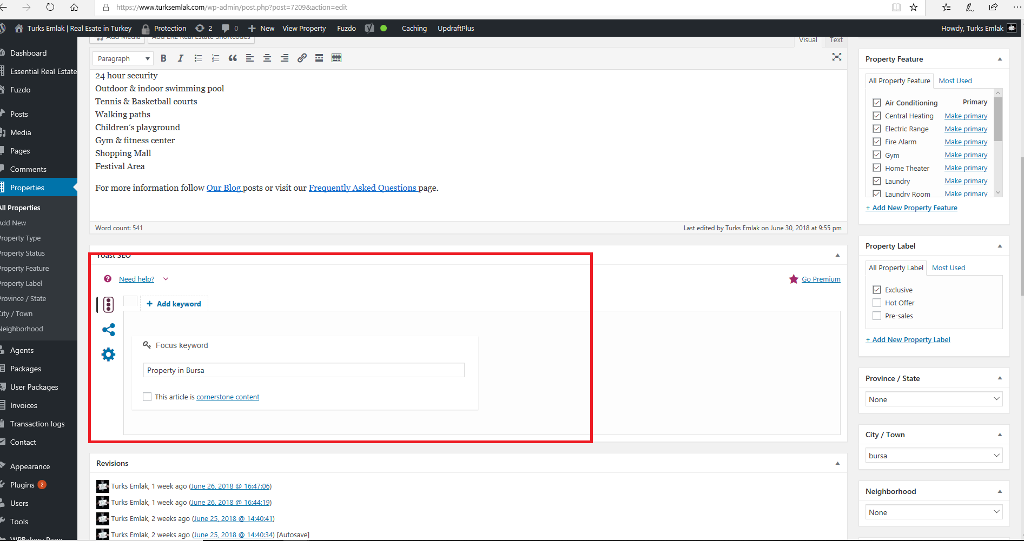1024x541 pixels.
Task: Apply italic formatting
Action: tap(181, 58)
